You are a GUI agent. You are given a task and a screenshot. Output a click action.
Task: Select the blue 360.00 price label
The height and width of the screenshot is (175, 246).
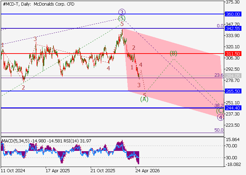233,14
